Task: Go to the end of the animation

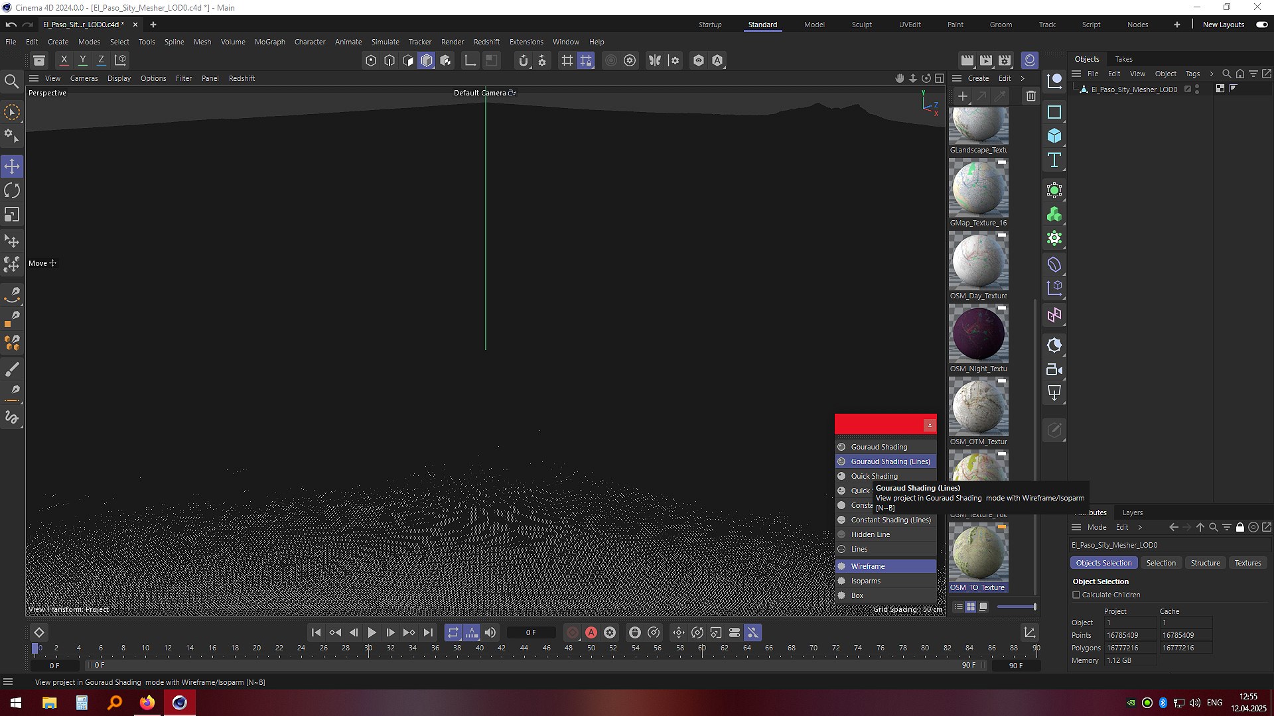Action: tap(428, 632)
